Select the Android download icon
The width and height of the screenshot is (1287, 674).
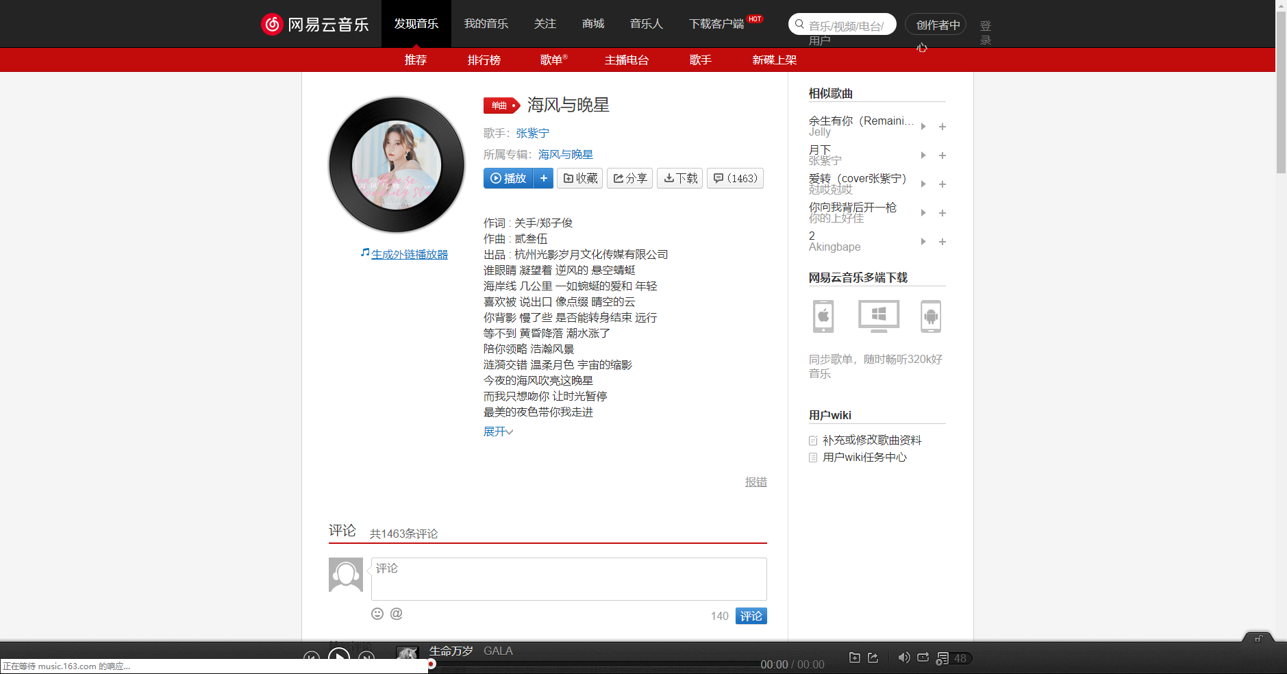[x=931, y=316]
